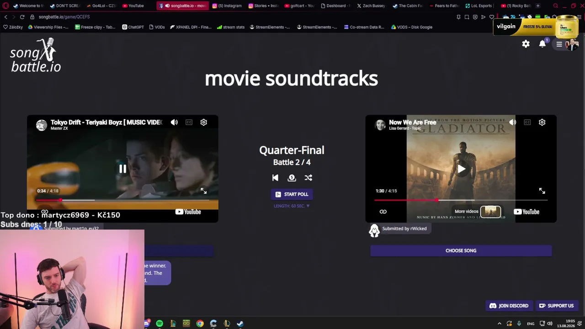Viewport: 585px width, 329px height.
Task: Seek in the Tokyo Drift progress bar
Action: (x=122, y=200)
